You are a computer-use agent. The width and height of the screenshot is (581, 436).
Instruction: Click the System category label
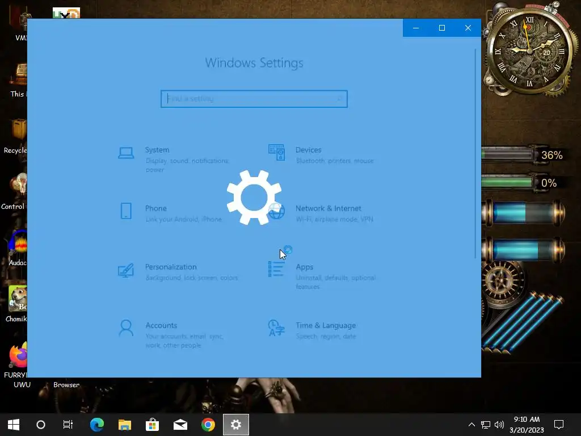click(x=157, y=150)
